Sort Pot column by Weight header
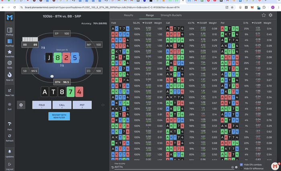Screen dimensions: 281x171 267,23
